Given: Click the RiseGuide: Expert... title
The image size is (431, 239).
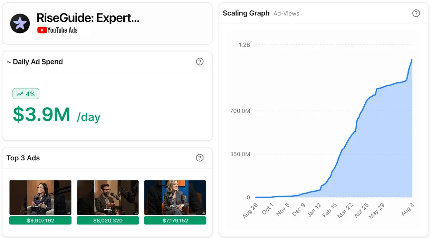Looking at the screenshot, I should pyautogui.click(x=88, y=18).
